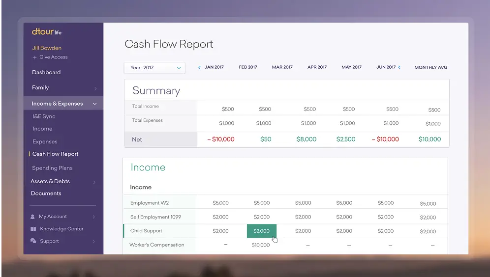The height and width of the screenshot is (277, 490).
Task: Open My Account
Action: click(53, 217)
